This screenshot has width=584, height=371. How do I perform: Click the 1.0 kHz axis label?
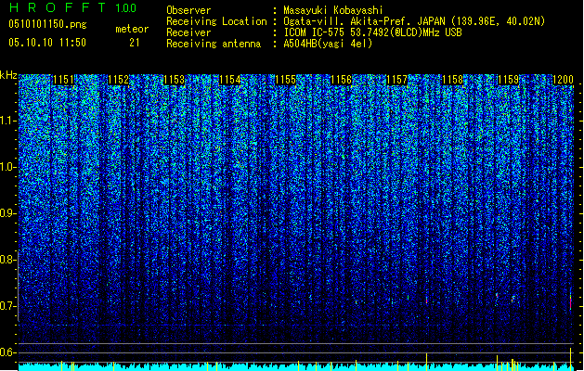(8, 167)
